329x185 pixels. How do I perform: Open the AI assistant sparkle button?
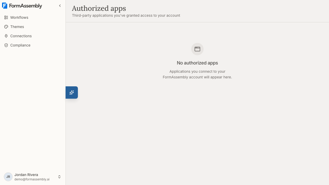pos(72,92)
